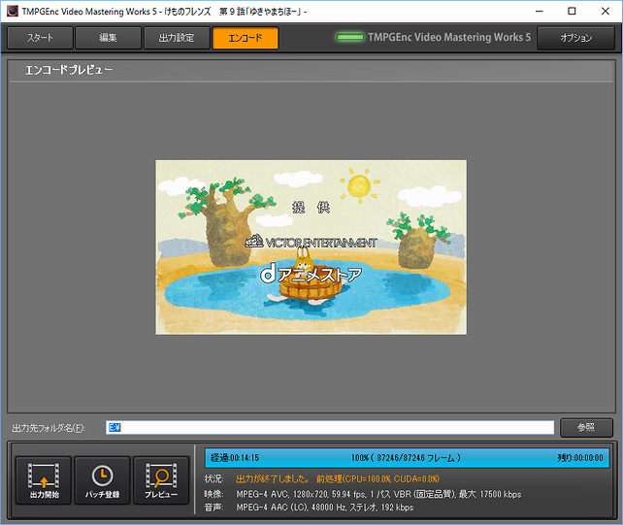This screenshot has height=525, width=623.
Task: Click the 出力開始 output start icon
Action: click(44, 475)
